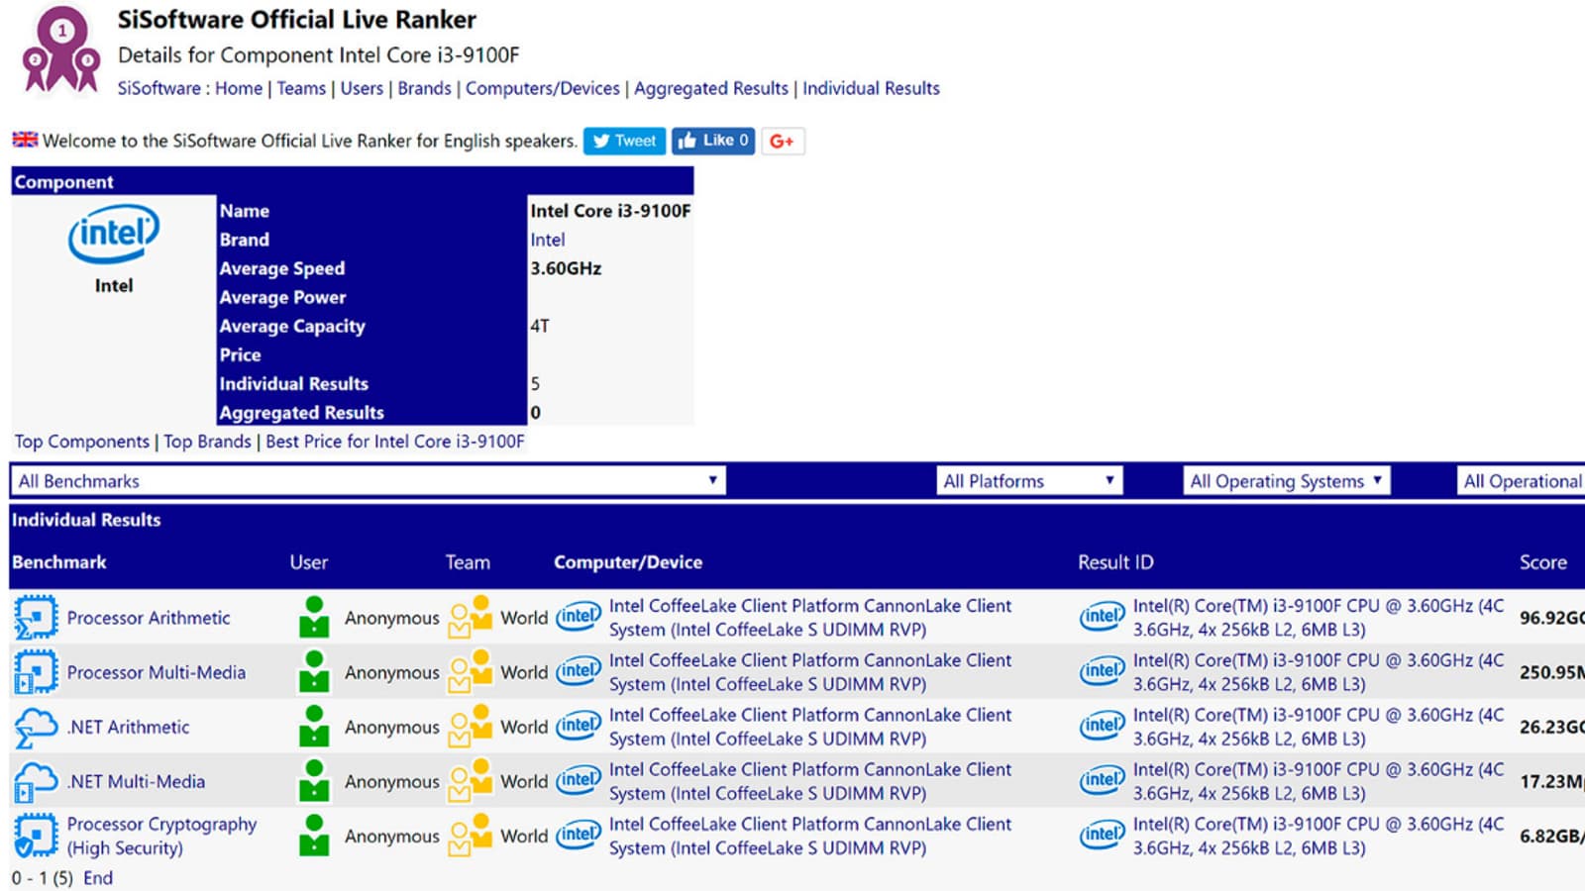Open the Computers/Devices navigation link
The image size is (1585, 891).
point(543,88)
